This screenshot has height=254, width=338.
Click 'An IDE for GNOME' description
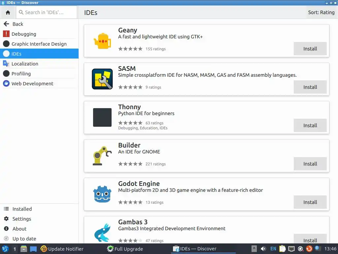pos(139,152)
